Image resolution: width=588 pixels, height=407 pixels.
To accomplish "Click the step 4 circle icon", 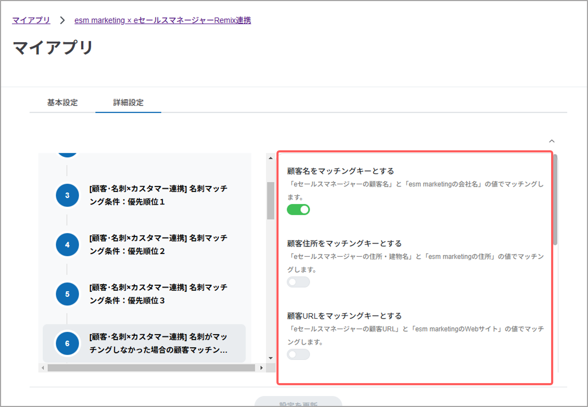I will [67, 245].
